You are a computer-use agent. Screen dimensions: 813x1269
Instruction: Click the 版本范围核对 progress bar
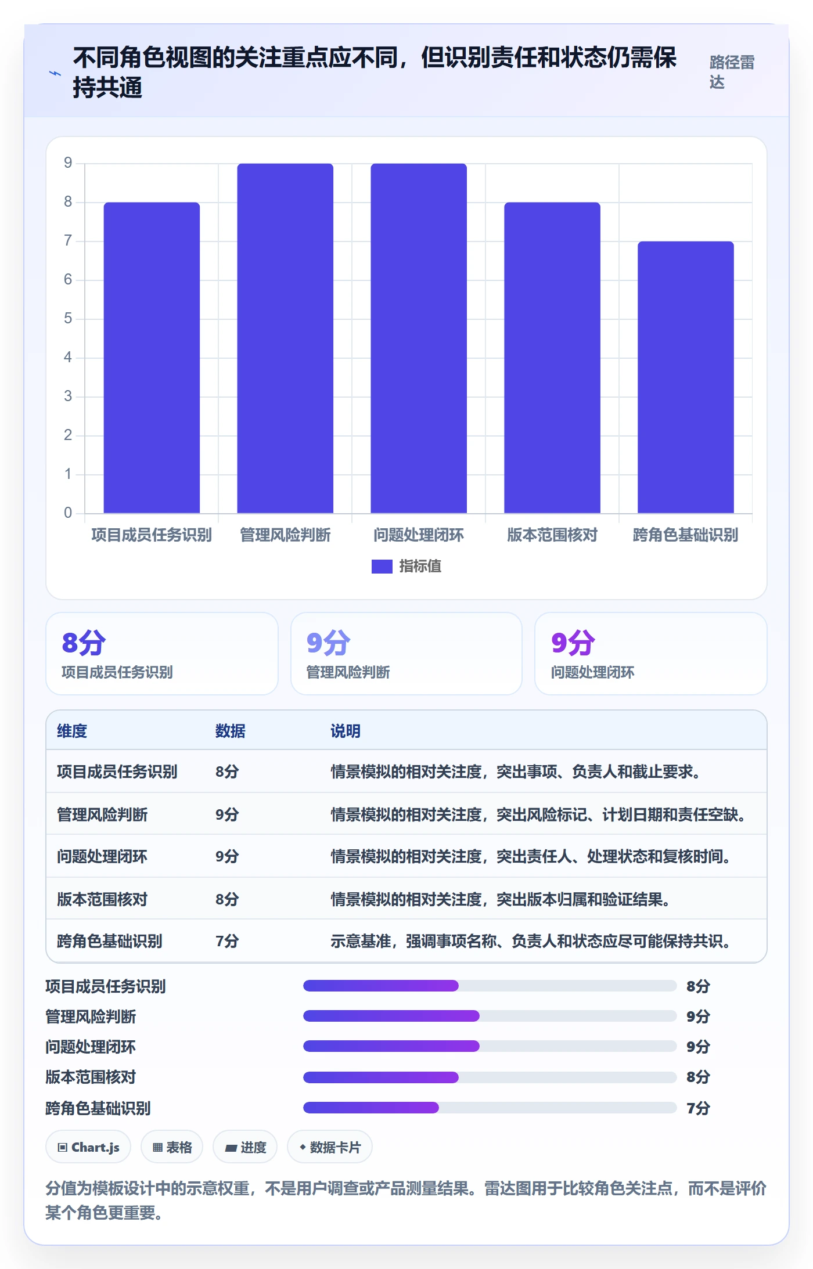pyautogui.click(x=490, y=1077)
